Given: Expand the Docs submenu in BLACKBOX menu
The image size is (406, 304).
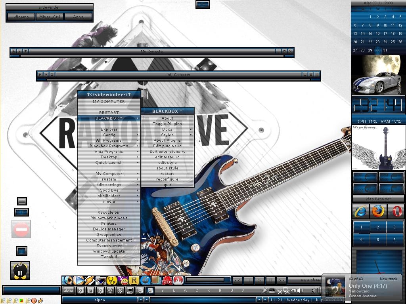Looking at the screenshot, I should 168,129.
